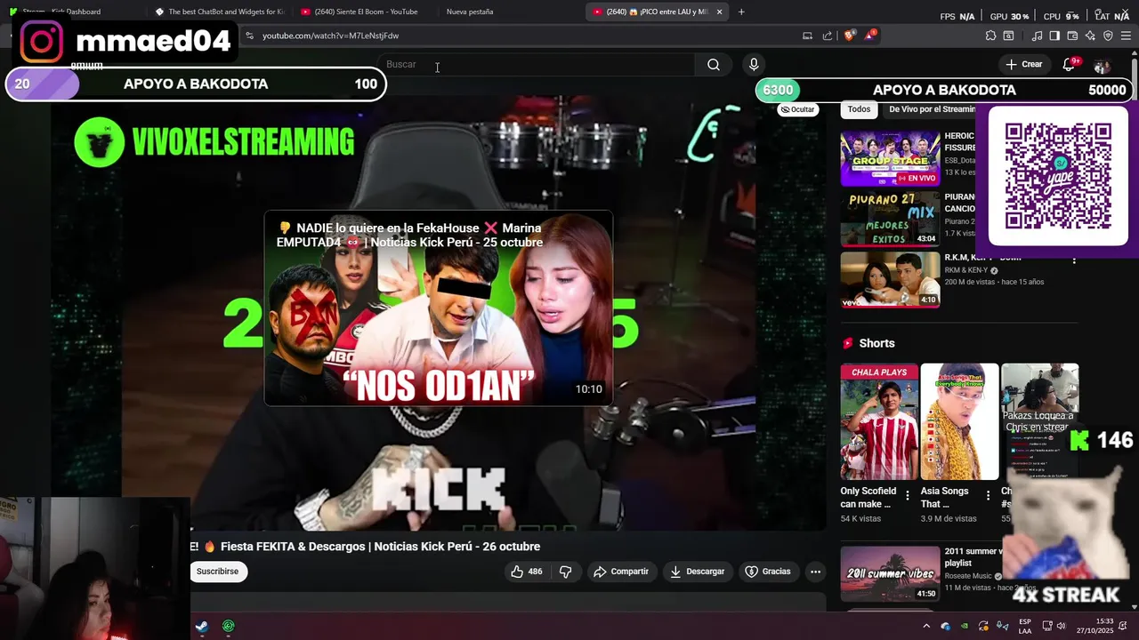1139x640 pixels.
Task: Click the Suscribirse button
Action: click(218, 572)
